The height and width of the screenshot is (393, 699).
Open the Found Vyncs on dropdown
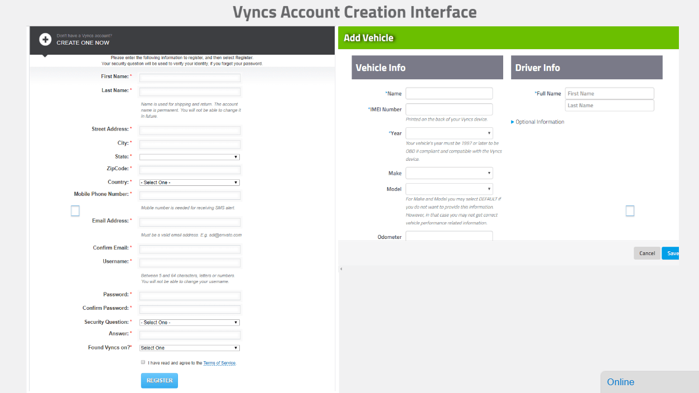tap(190, 348)
